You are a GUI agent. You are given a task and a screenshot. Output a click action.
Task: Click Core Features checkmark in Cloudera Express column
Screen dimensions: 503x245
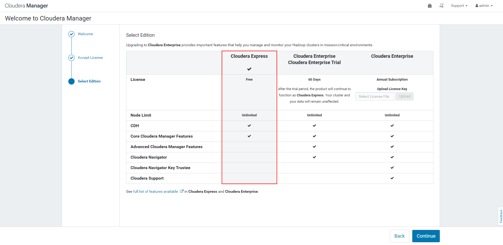click(249, 136)
